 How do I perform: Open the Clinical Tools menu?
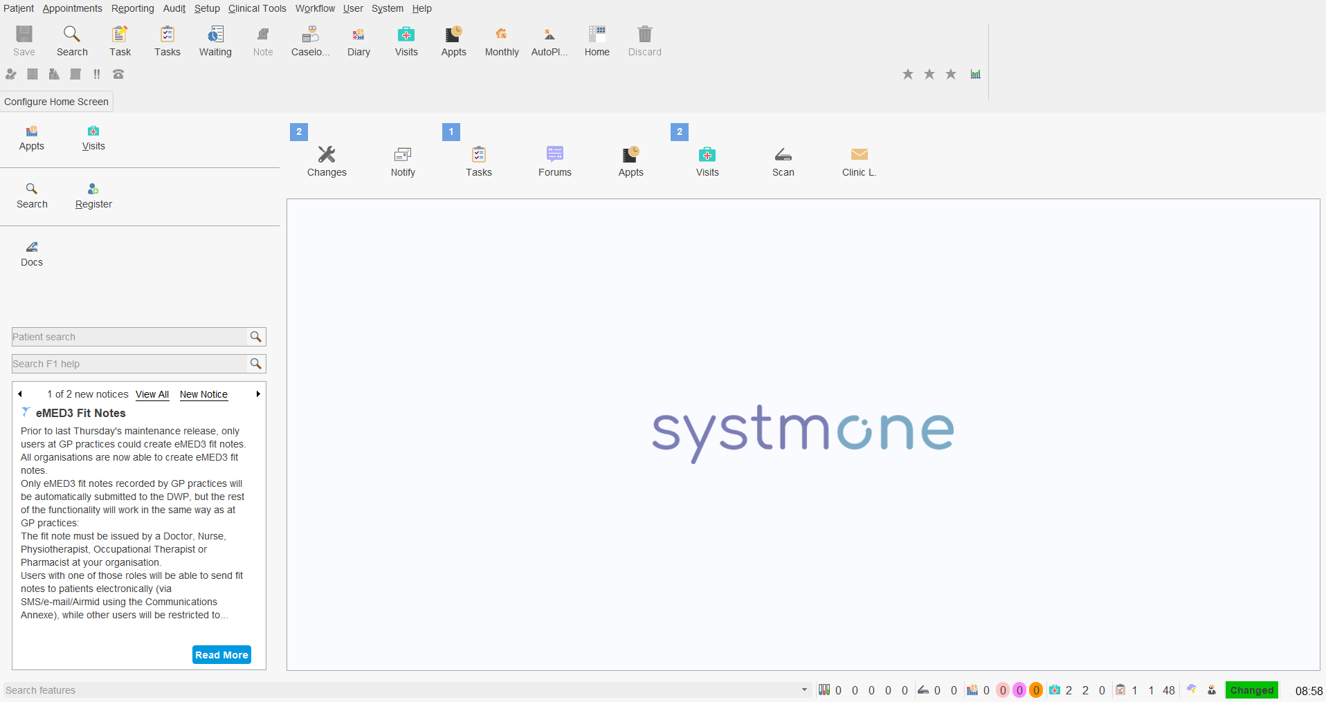(x=257, y=8)
